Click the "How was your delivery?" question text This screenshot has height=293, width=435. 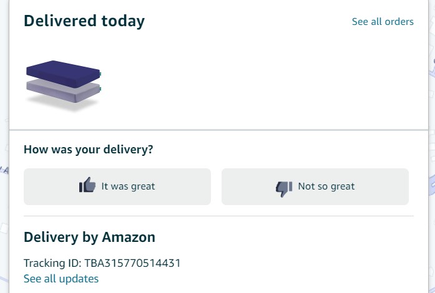pyautogui.click(x=88, y=150)
